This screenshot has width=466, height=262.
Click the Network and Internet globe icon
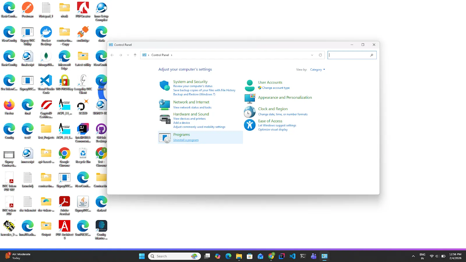point(165,105)
